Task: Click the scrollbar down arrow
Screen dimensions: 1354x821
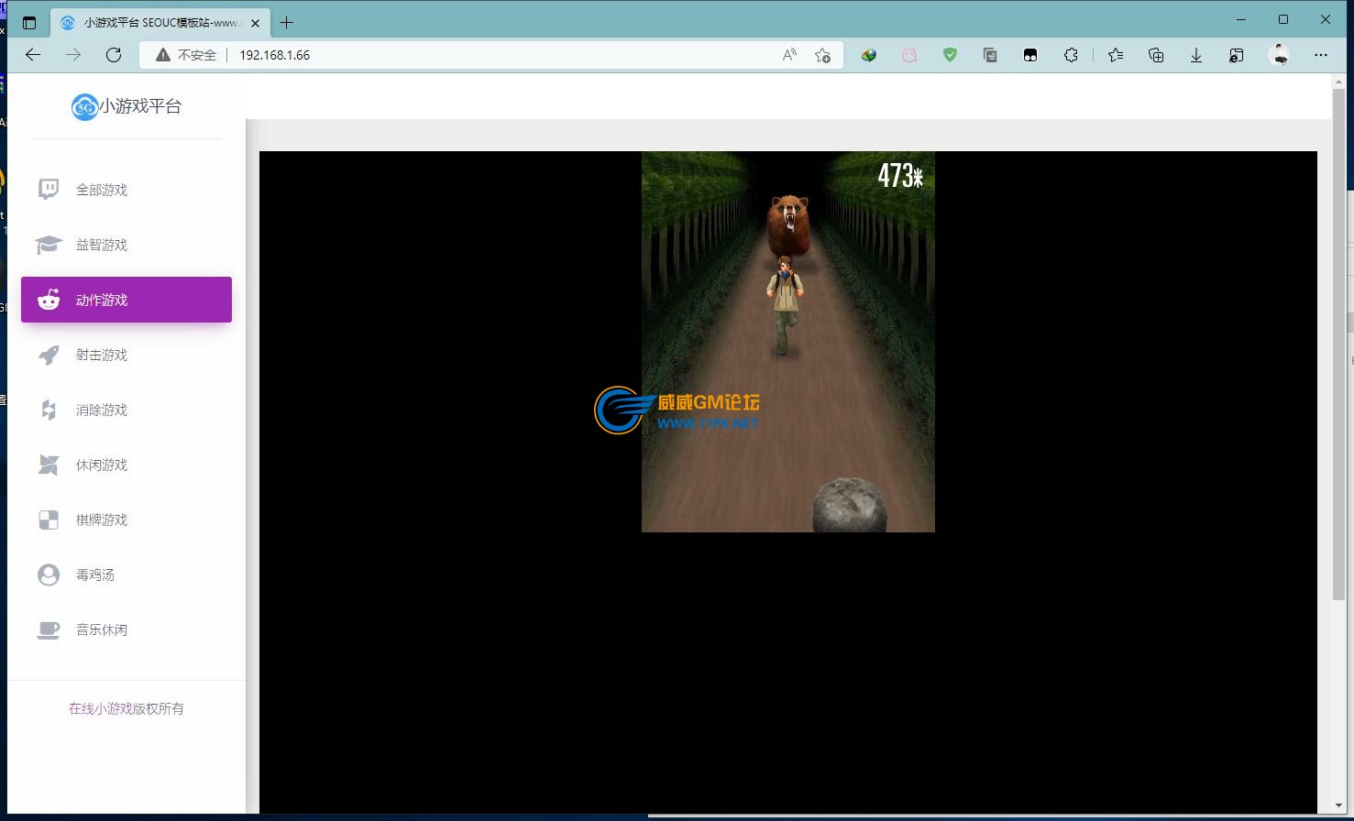Action: point(1338,805)
